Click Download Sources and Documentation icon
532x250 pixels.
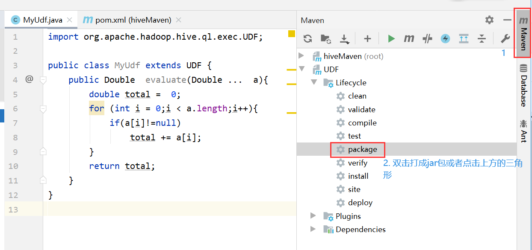344,39
